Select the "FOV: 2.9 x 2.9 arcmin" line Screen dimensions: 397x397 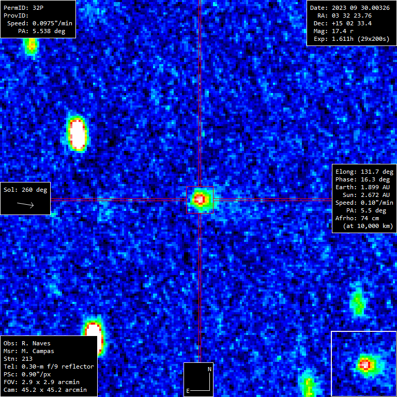(x=41, y=382)
